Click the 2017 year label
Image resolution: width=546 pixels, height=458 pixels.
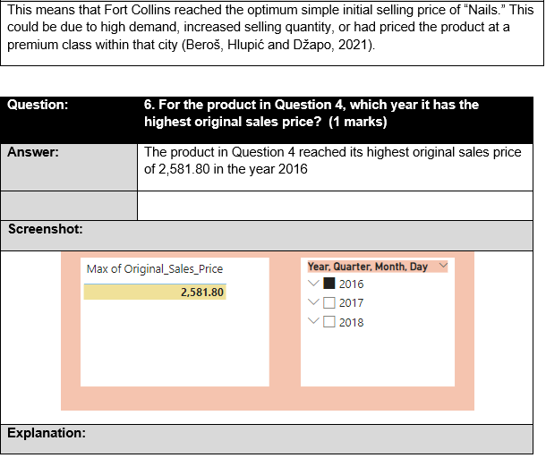coord(351,303)
